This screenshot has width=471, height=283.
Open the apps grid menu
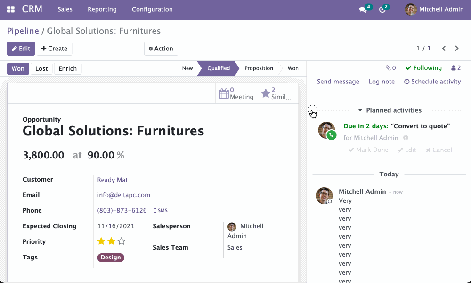click(x=10, y=9)
